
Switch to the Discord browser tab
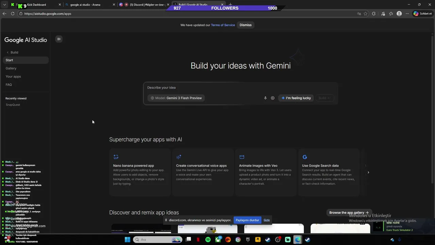[x=144, y=5]
